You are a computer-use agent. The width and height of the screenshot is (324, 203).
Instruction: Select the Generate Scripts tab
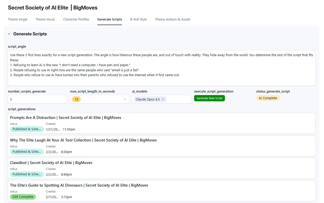[110, 19]
